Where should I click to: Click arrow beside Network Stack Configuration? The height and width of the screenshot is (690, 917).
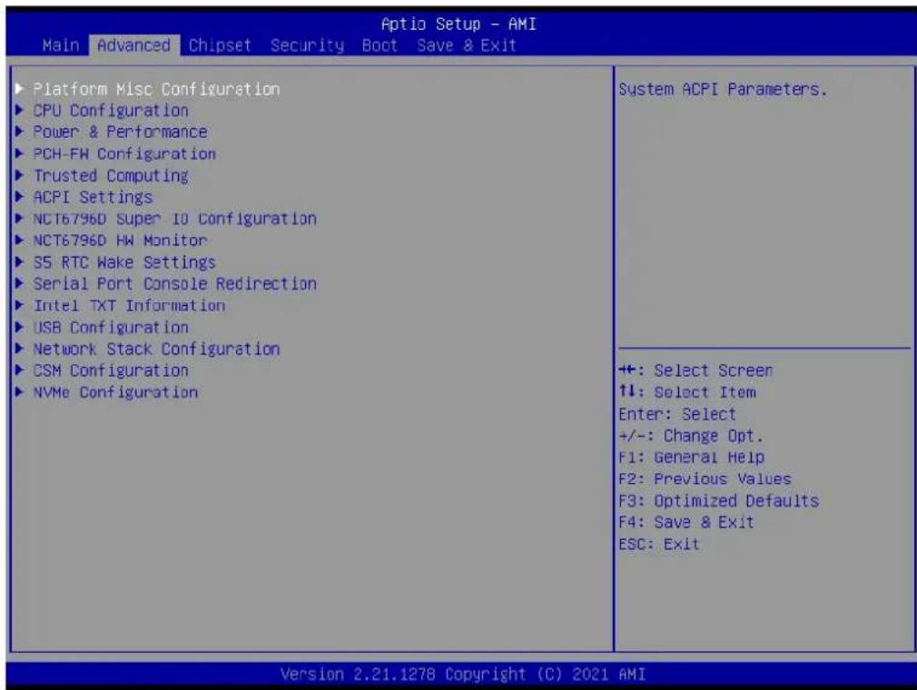coord(19,348)
